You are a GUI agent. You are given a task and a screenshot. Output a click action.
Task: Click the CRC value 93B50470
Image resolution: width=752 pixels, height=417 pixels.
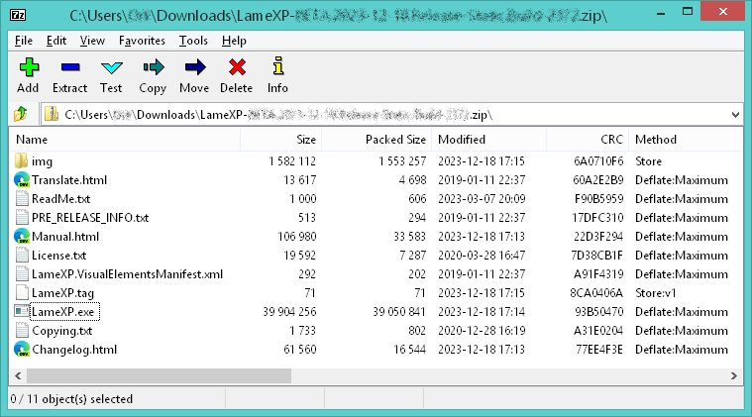599,312
